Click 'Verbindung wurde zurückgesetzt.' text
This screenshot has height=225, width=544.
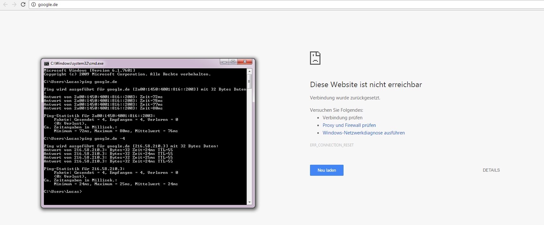(x=345, y=98)
